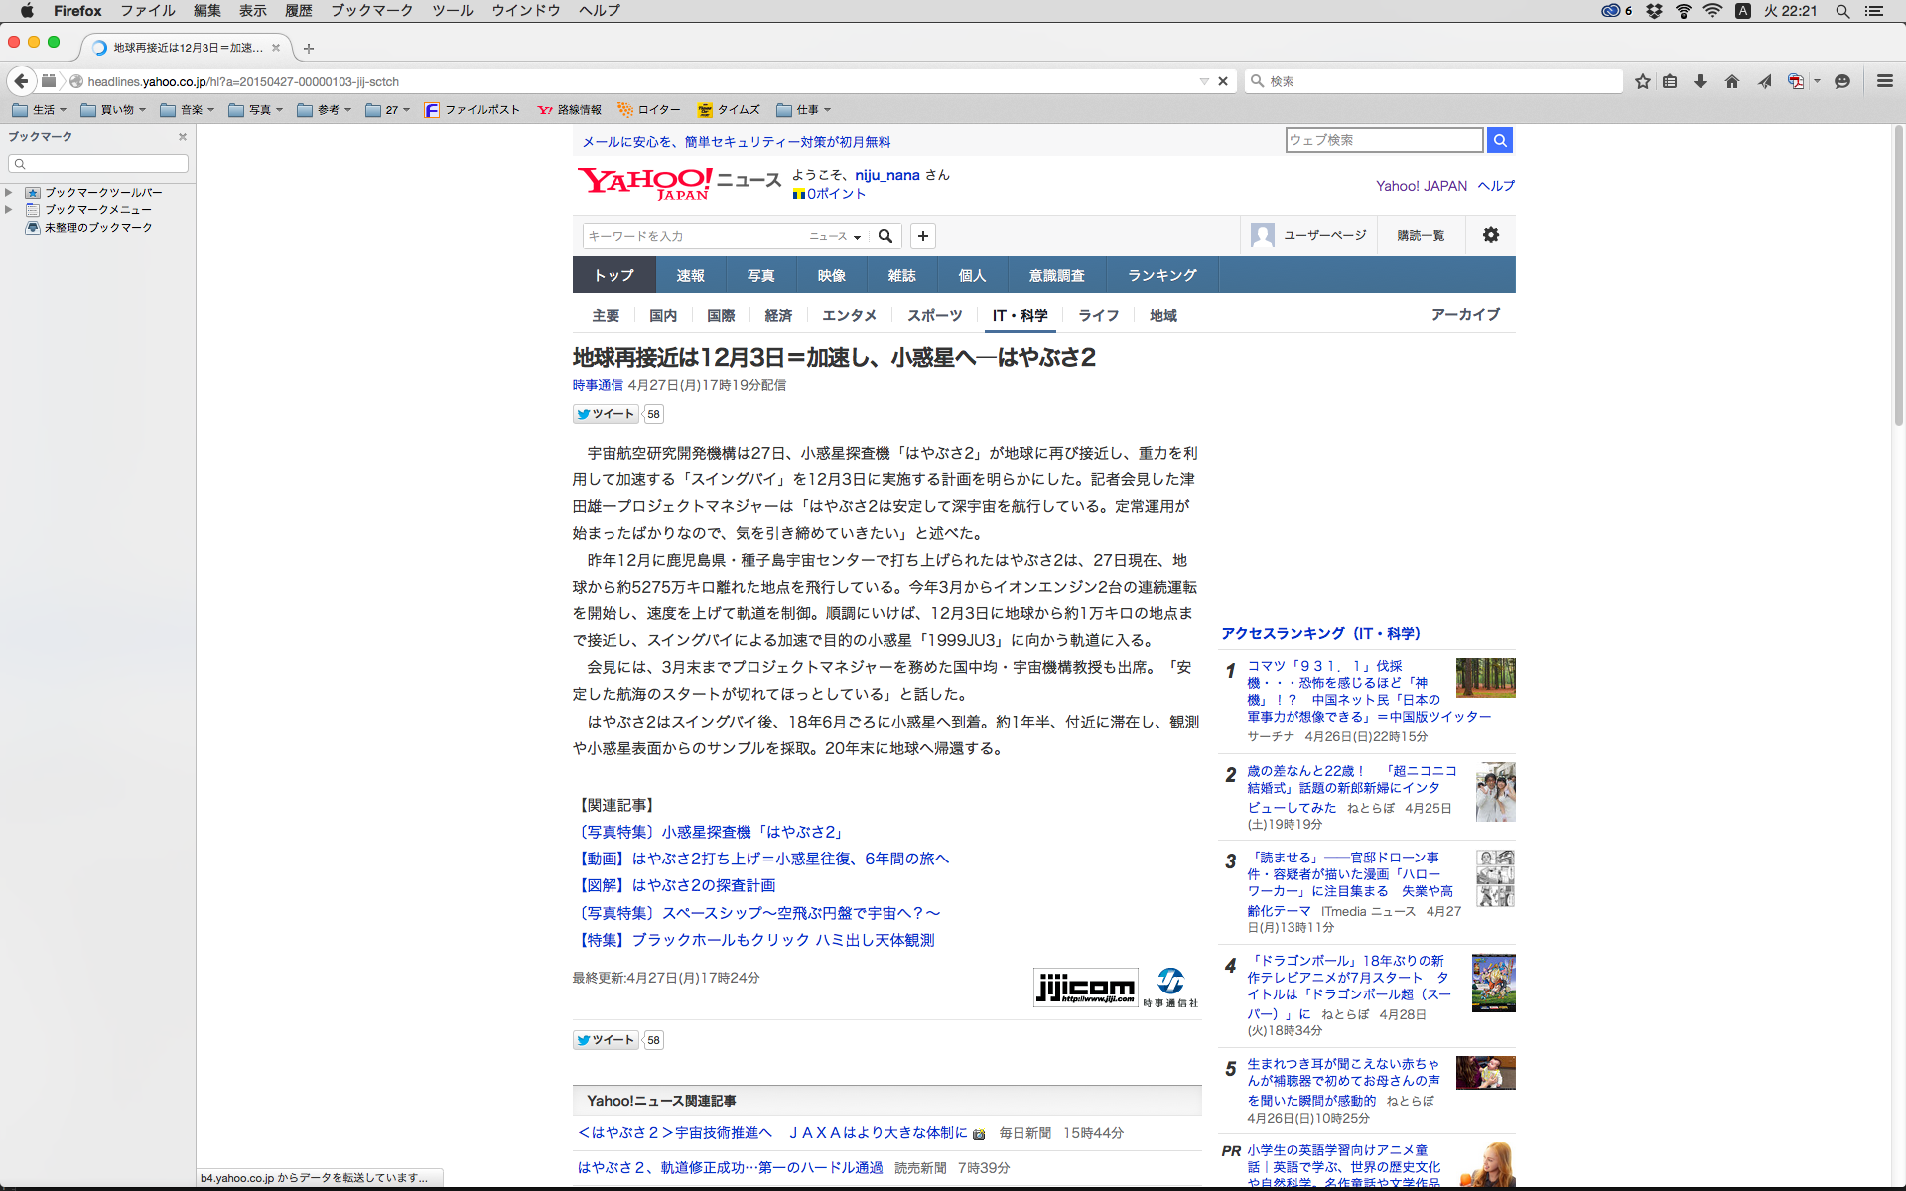
Task: Click the Firefox back arrow button
Action: 21,81
